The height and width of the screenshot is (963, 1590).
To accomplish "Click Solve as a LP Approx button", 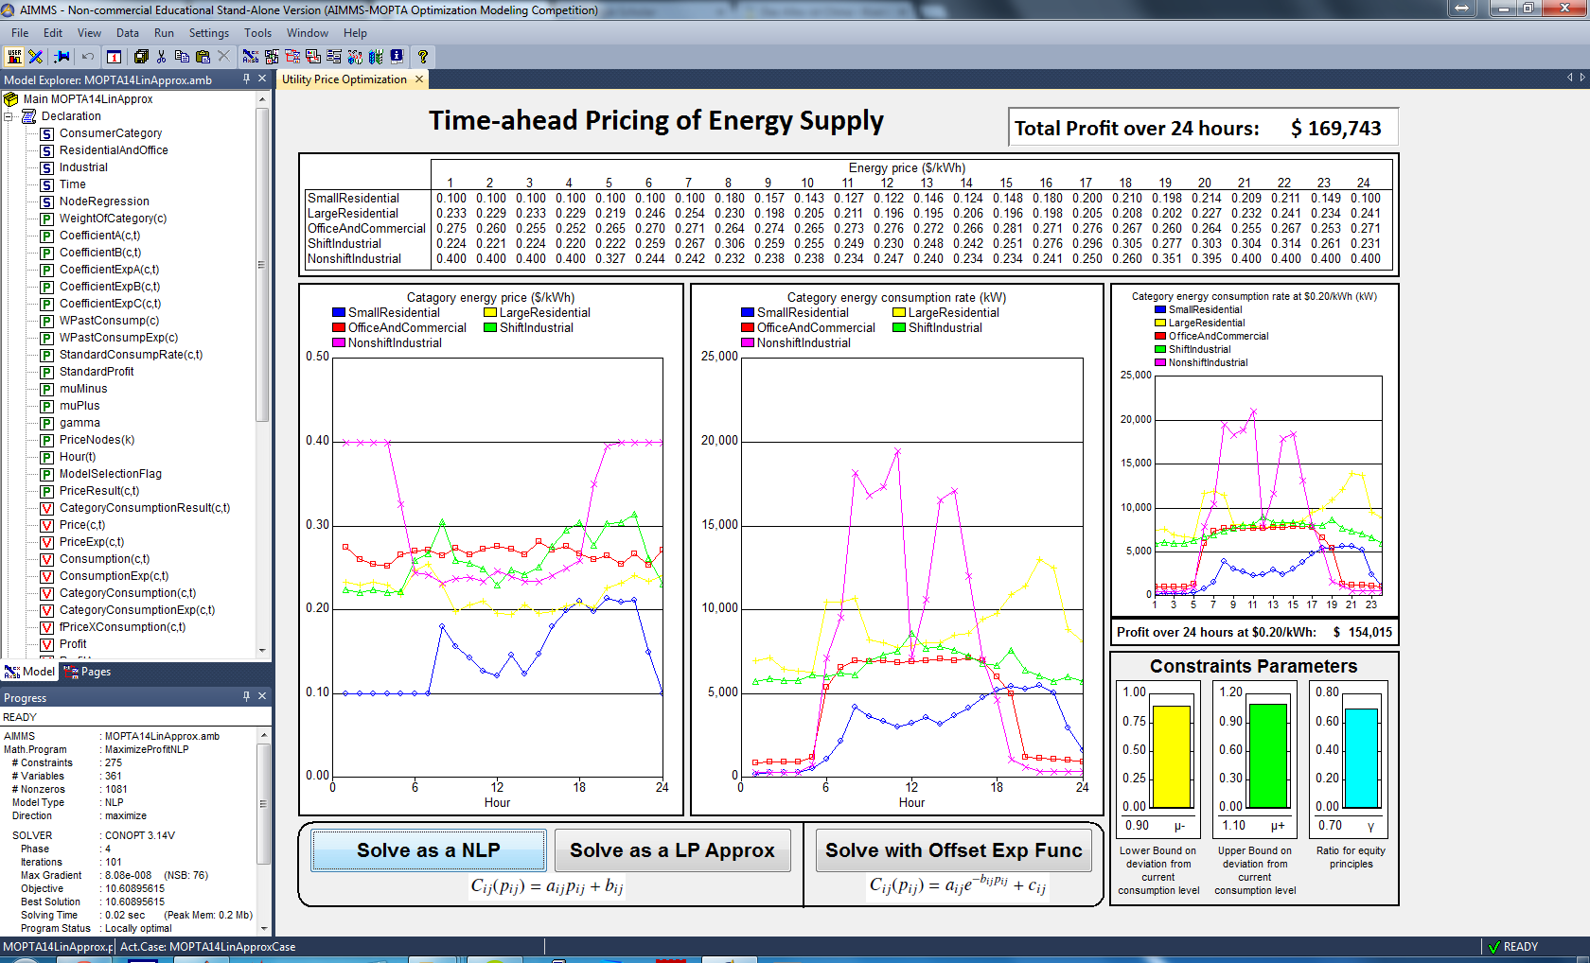I will [x=672, y=850].
